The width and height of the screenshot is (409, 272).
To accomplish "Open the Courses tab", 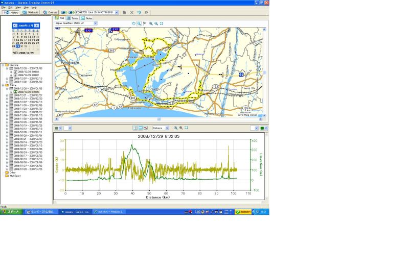I will coord(50,12).
